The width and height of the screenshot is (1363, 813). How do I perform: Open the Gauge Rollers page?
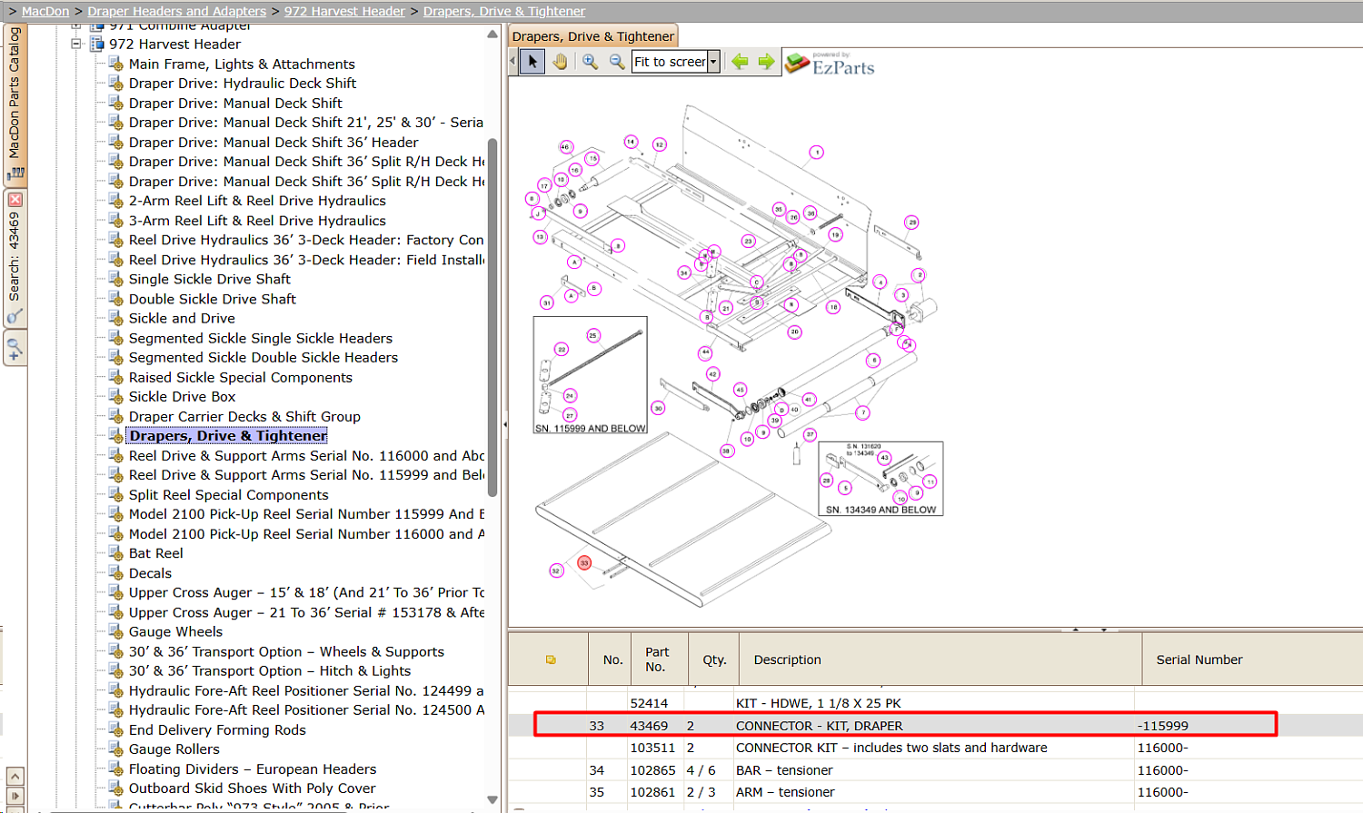pyautogui.click(x=174, y=749)
